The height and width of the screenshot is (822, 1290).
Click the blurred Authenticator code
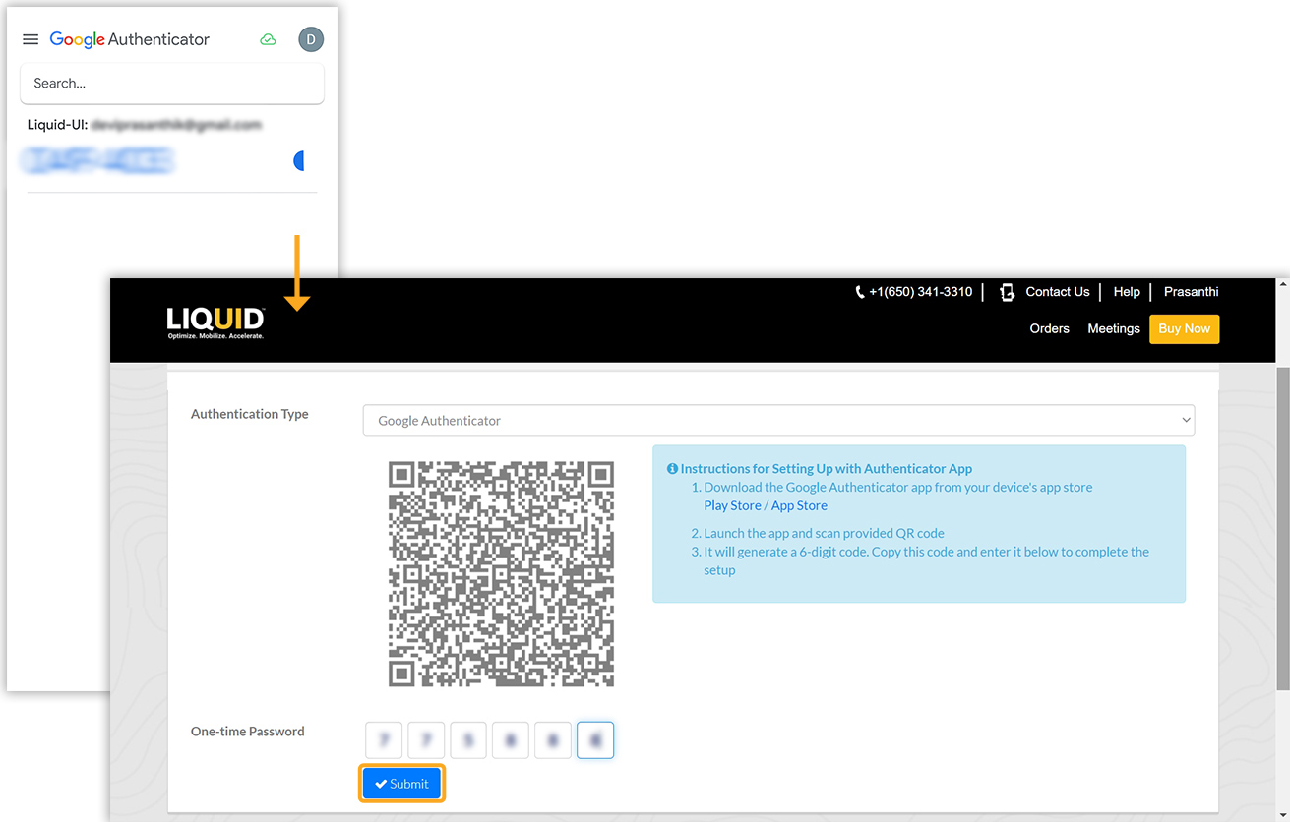[98, 160]
